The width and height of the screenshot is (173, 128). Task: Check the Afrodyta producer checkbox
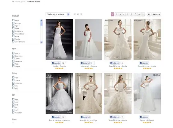13,23
